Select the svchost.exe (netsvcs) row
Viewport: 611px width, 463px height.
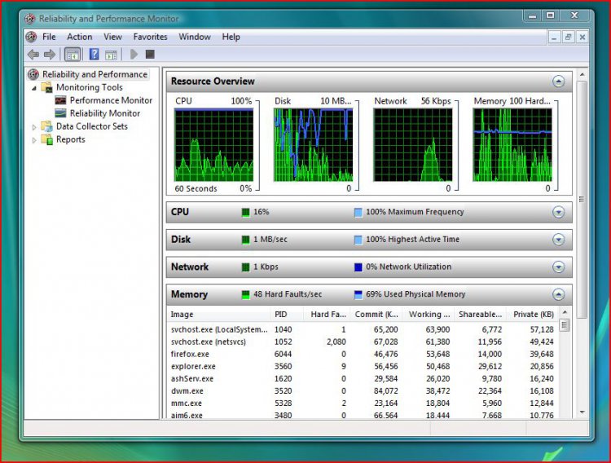(x=363, y=342)
